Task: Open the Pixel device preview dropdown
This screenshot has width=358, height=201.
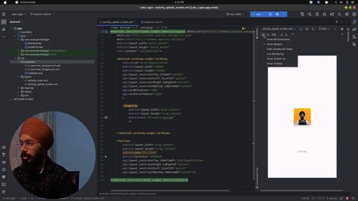Action: tap(324, 29)
